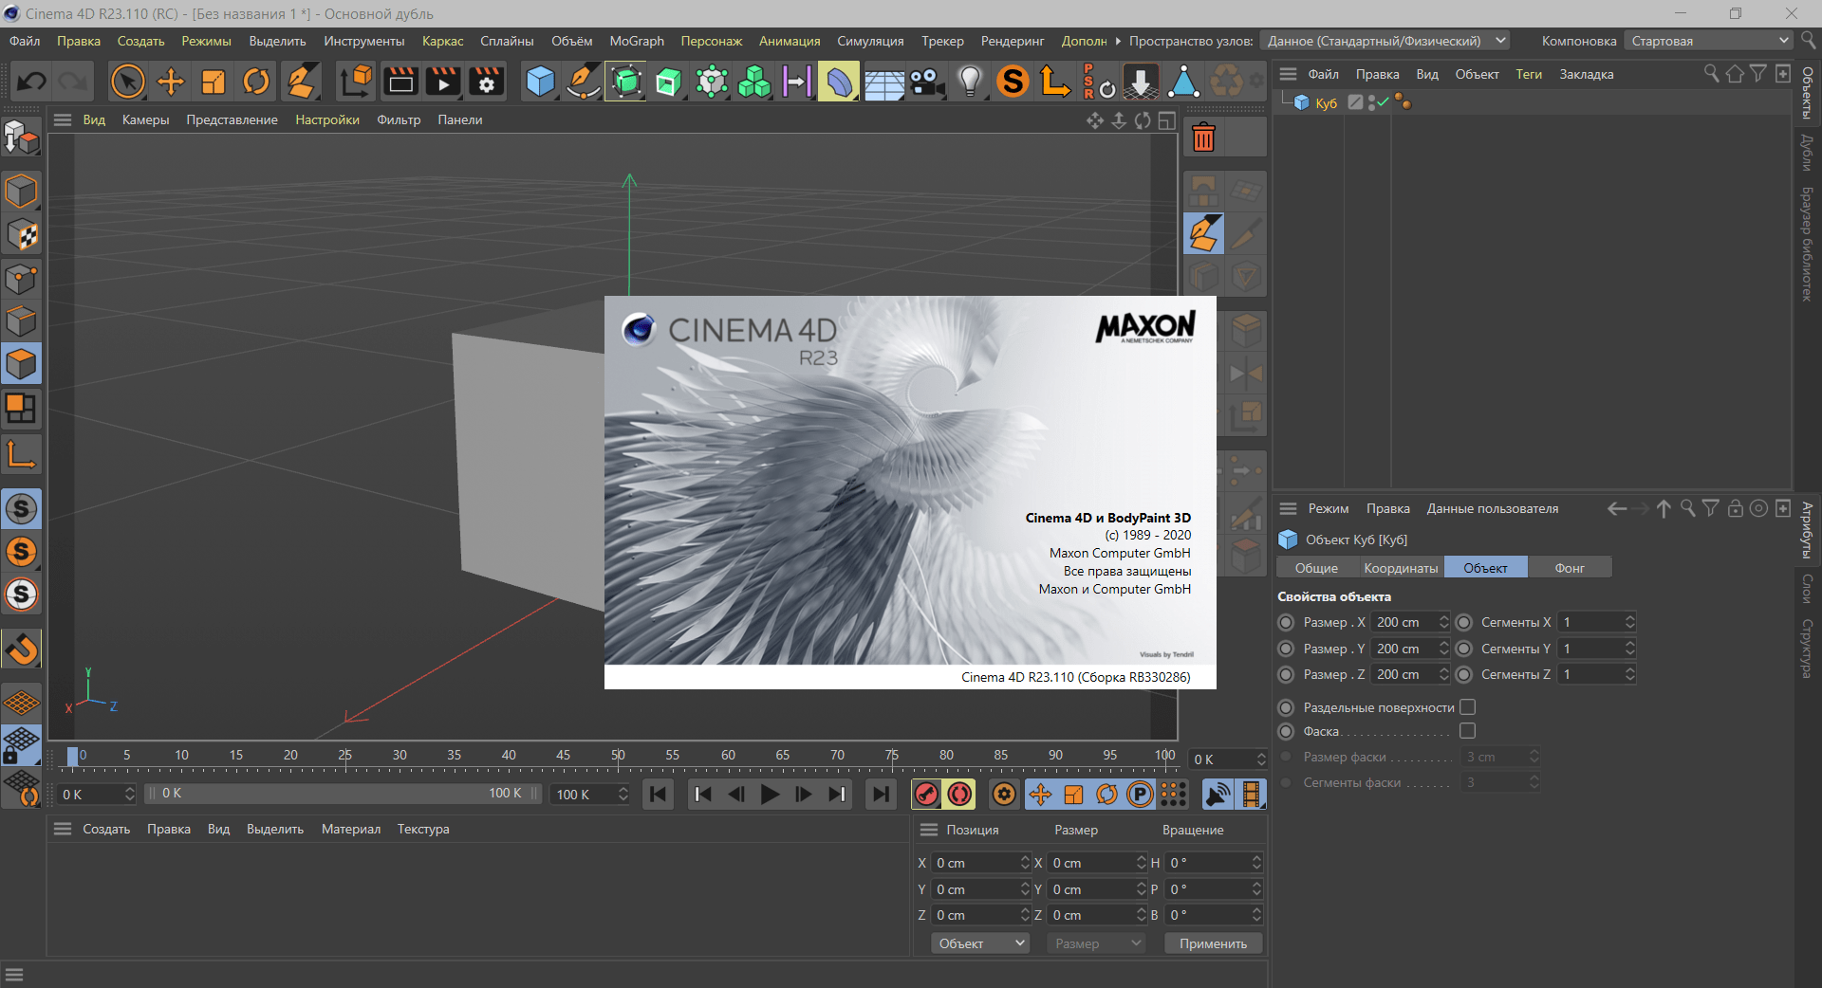Add a Camera object from toolbar

tap(927, 82)
